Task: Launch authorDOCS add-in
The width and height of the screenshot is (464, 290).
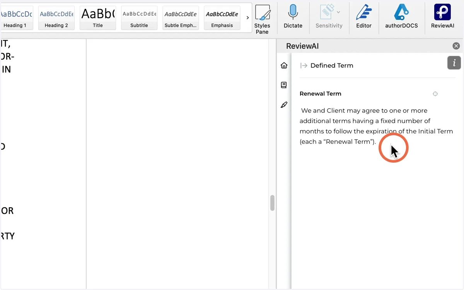Action: [x=401, y=17]
